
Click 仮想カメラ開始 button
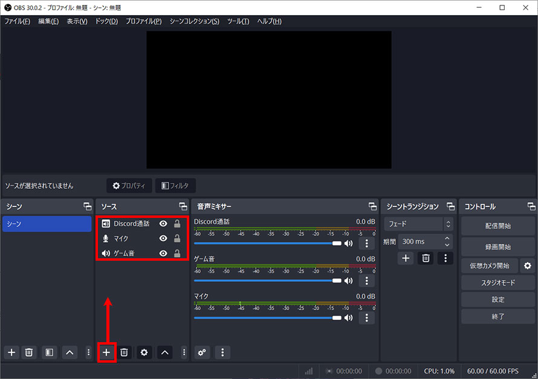489,266
